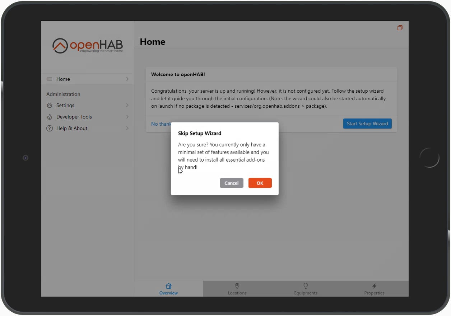Expand the Help & About row chevron
Image resolution: width=451 pixels, height=316 pixels.
point(127,128)
